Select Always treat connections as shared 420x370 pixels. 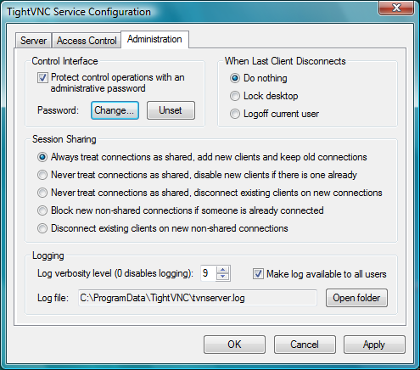pos(42,157)
